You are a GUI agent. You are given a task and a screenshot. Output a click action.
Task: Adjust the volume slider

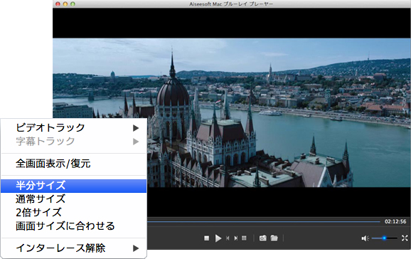(384, 238)
